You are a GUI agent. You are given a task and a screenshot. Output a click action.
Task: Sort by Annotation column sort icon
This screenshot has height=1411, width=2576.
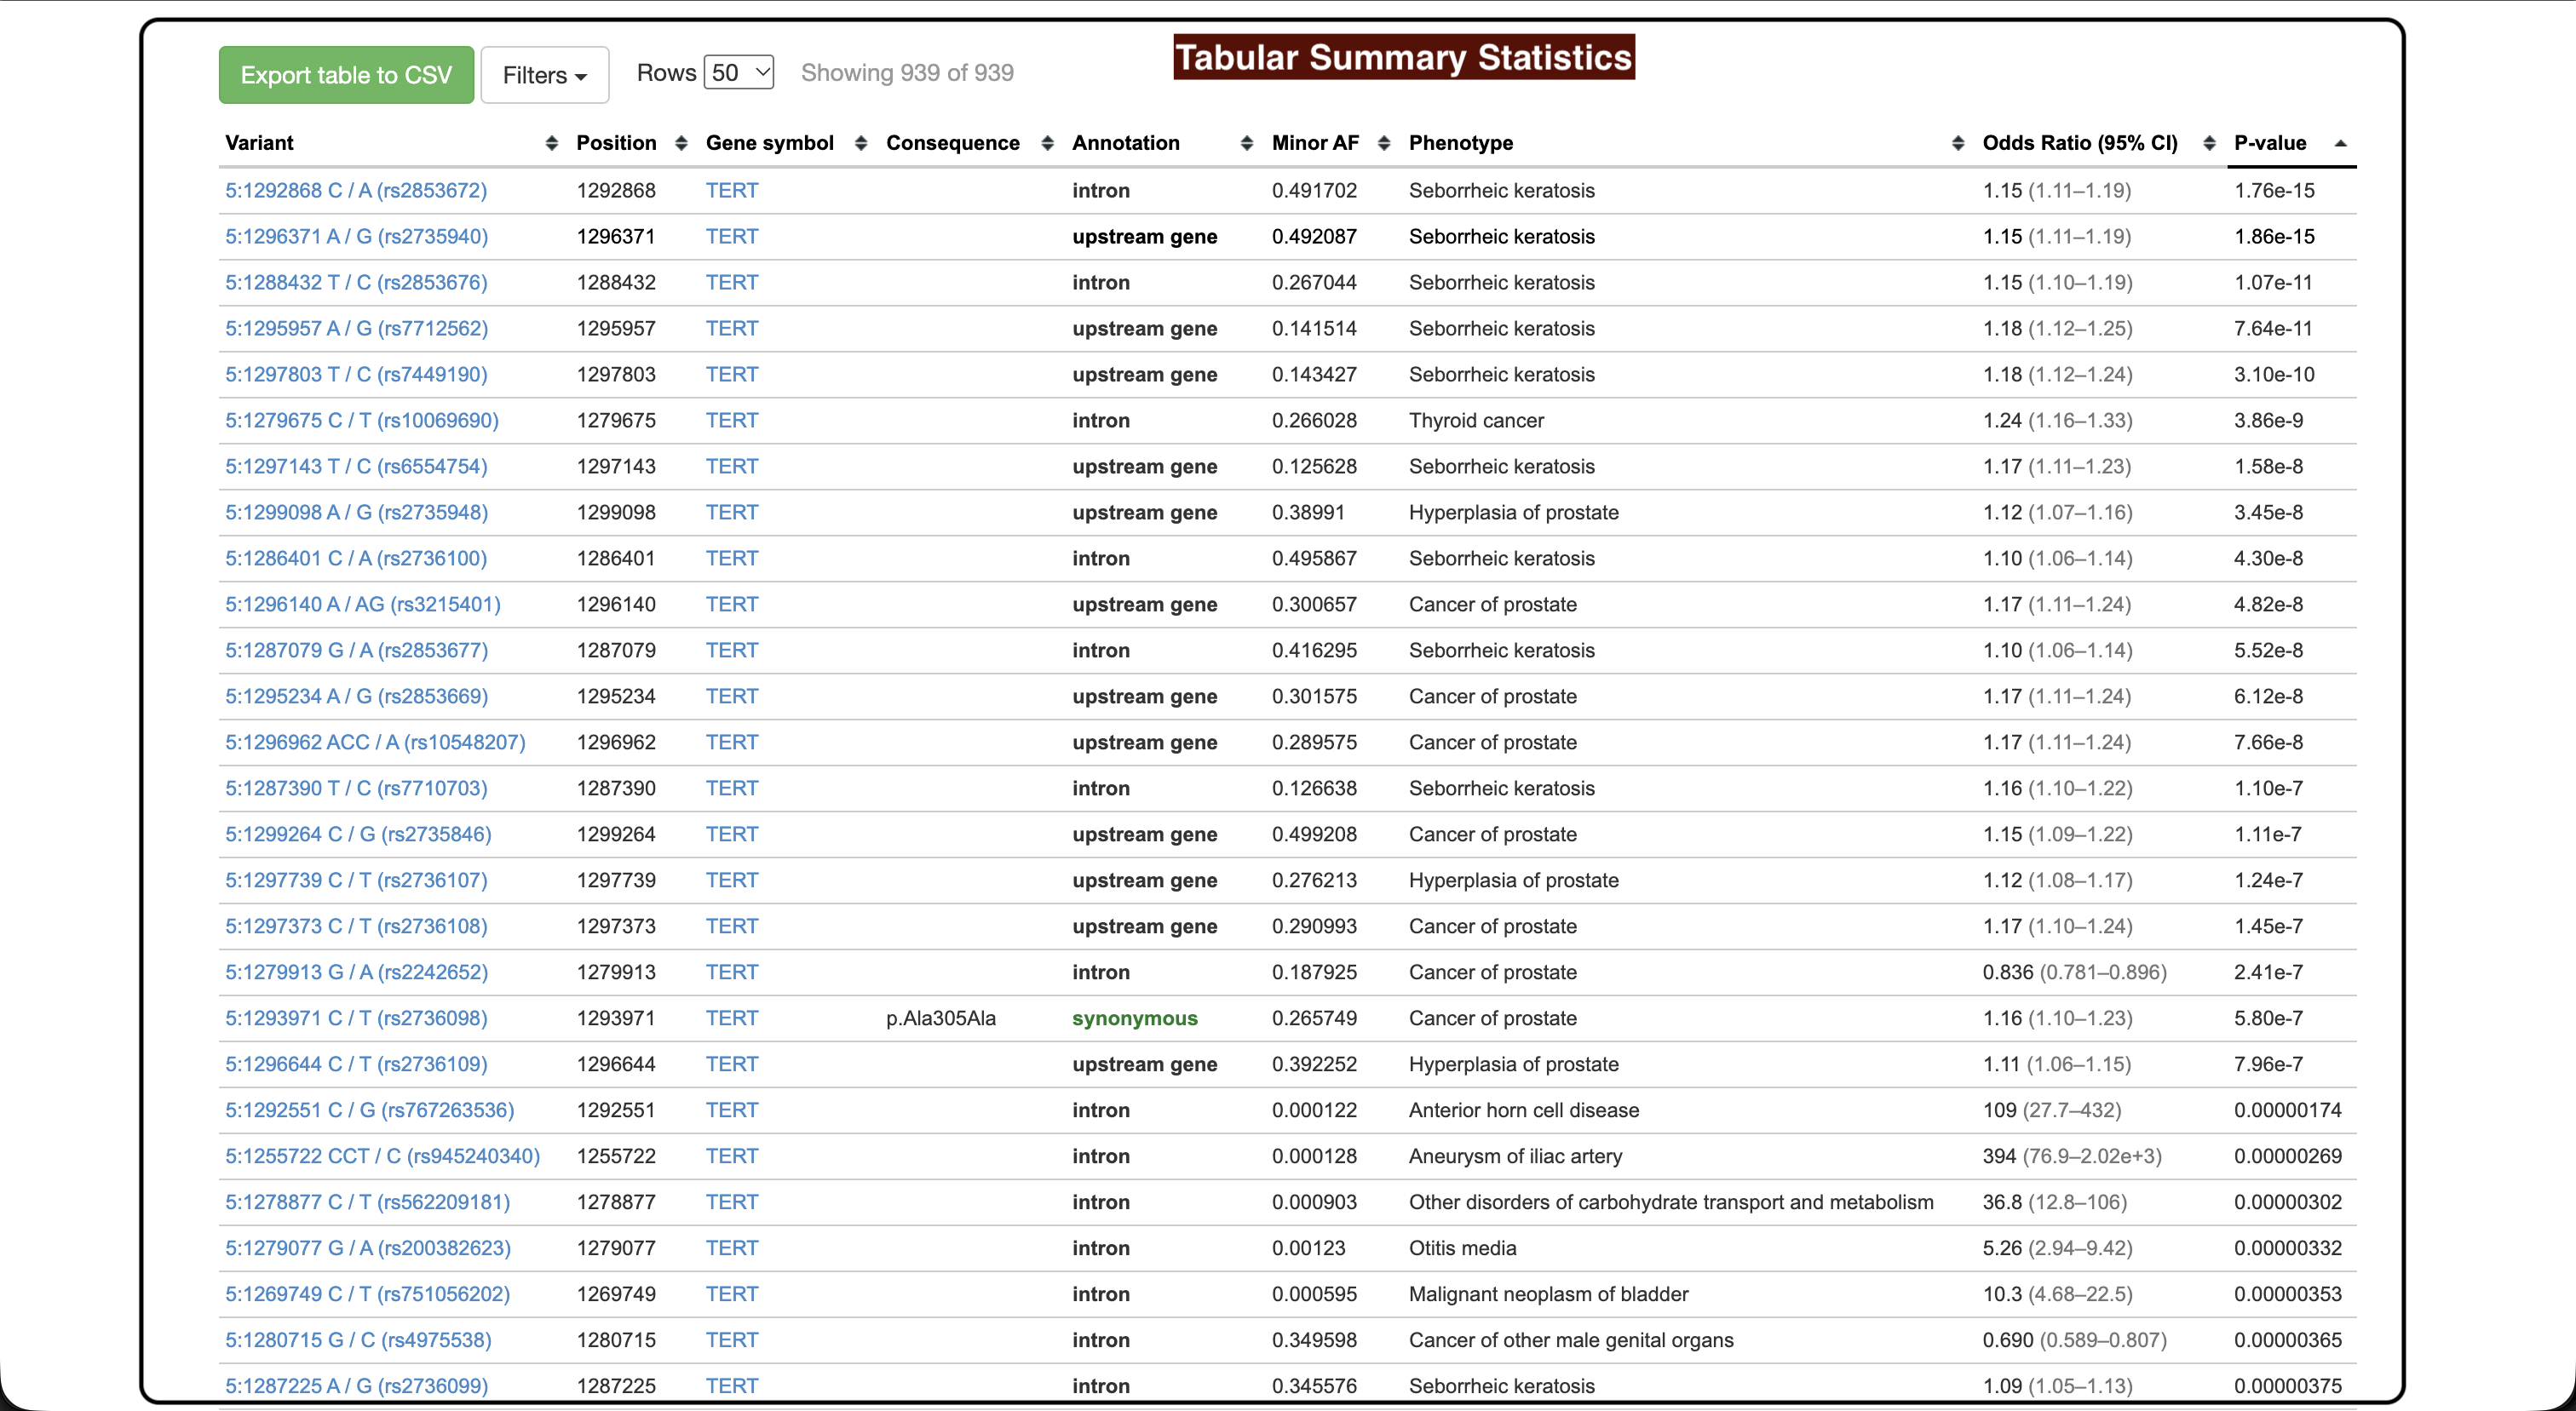click(1246, 144)
